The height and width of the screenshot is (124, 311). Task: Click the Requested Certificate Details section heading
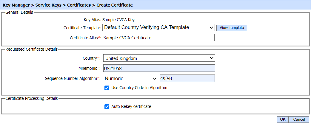pyautogui.click(x=32, y=49)
